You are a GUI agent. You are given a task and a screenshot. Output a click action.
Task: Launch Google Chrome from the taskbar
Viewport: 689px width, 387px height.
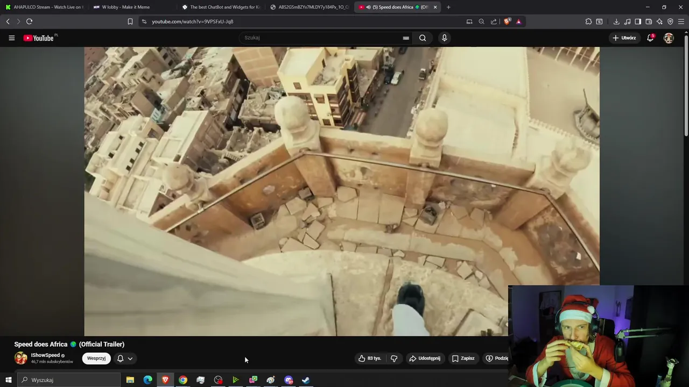[183, 380]
